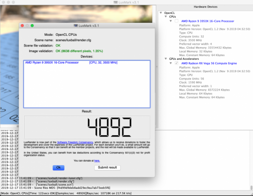Click the 'Type: GPU' row
The width and height of the screenshot is (253, 196).
click(x=186, y=75)
